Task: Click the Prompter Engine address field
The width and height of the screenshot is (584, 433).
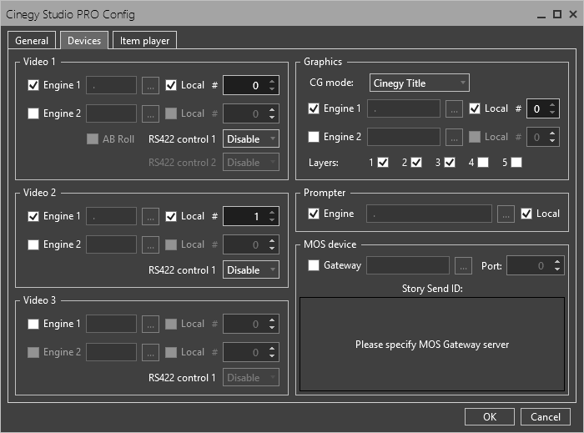Action: pos(429,214)
